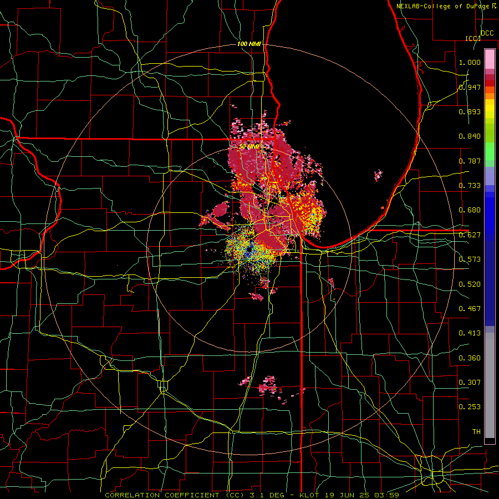The width and height of the screenshot is (499, 499).
Task: Select the 0.307 scale value
Action: (x=470, y=383)
